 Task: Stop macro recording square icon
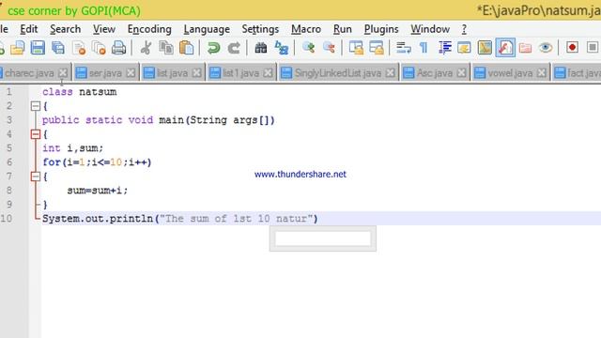click(593, 48)
